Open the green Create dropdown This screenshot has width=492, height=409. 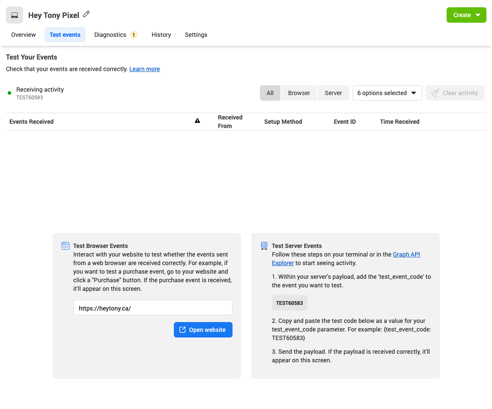click(466, 15)
